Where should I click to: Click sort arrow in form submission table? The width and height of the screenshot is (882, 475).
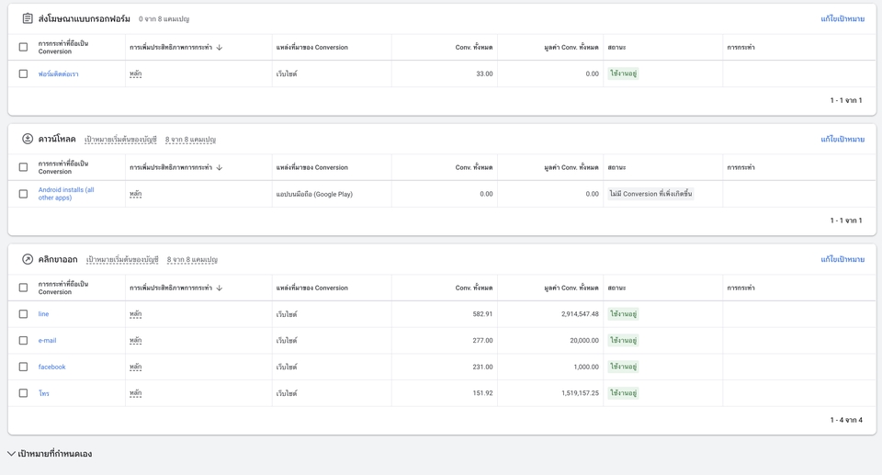tap(220, 47)
